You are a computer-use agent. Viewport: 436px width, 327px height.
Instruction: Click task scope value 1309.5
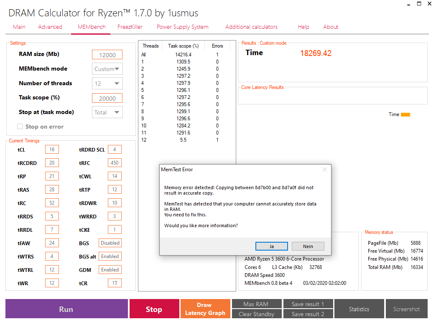tap(183, 62)
